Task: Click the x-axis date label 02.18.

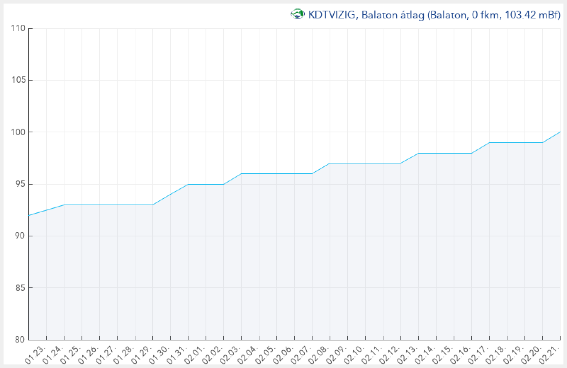Action: pos(496,355)
